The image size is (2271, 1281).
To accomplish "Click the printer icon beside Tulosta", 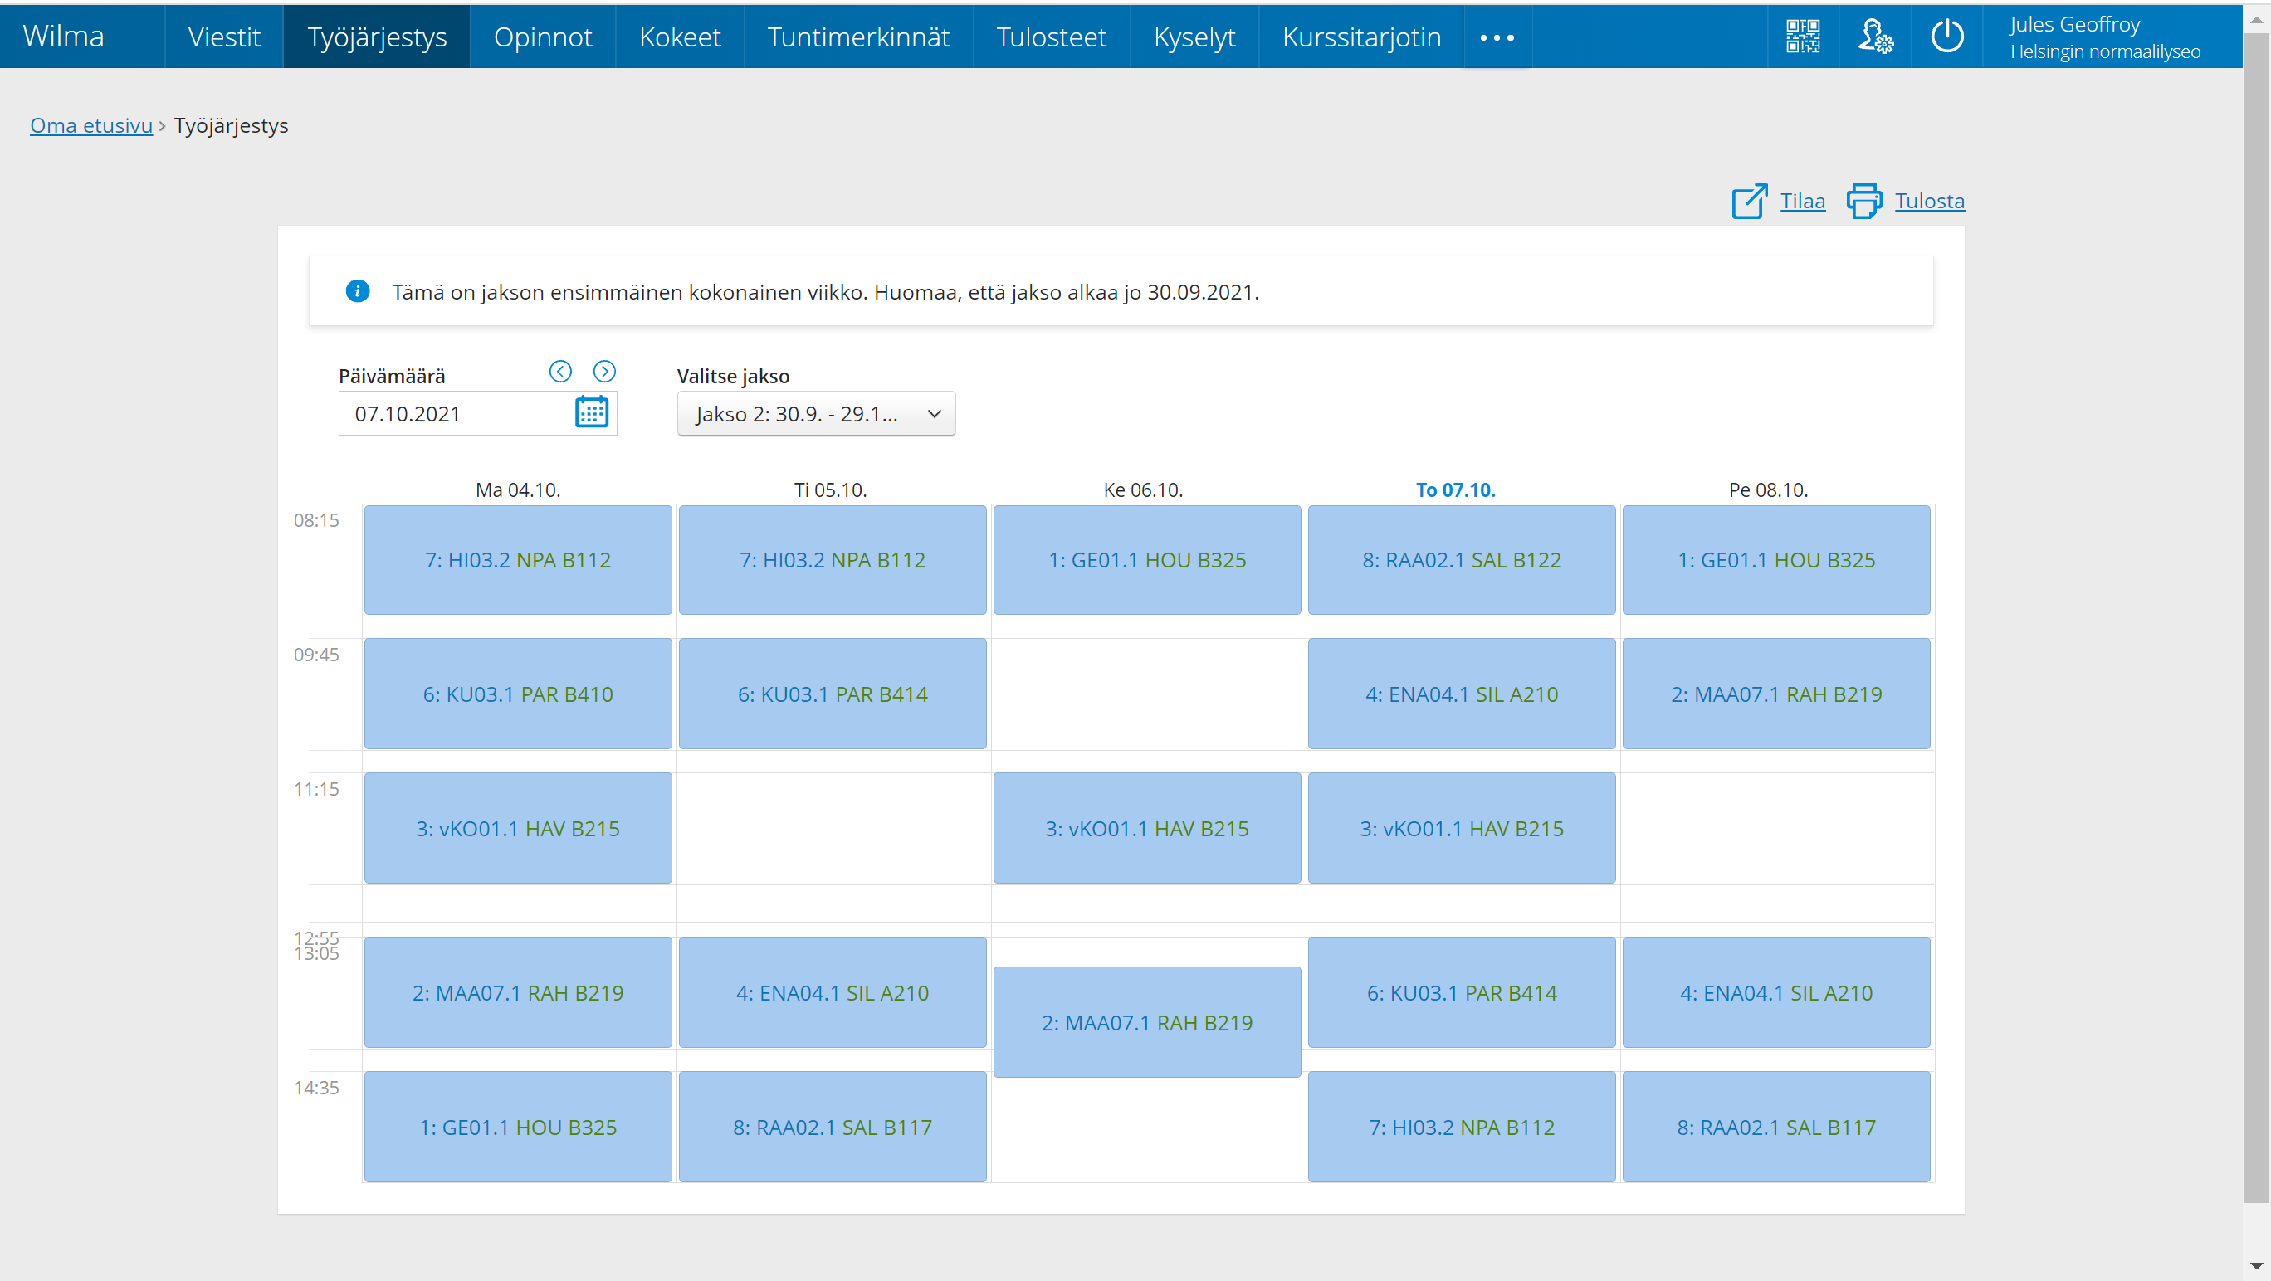I will click(x=1863, y=201).
